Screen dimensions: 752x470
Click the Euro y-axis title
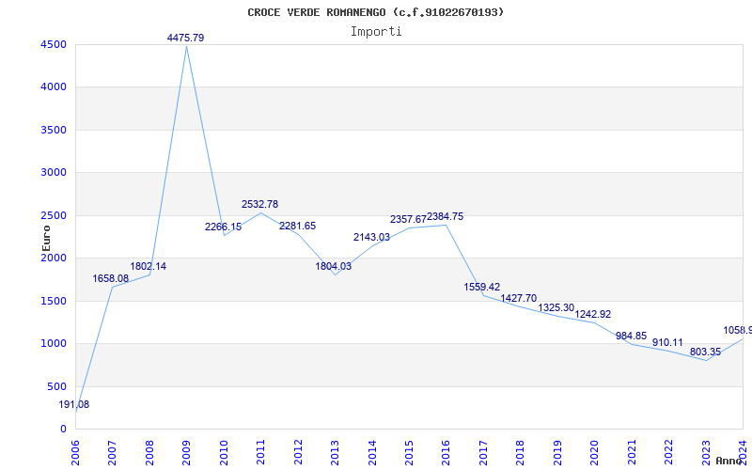tap(46, 239)
